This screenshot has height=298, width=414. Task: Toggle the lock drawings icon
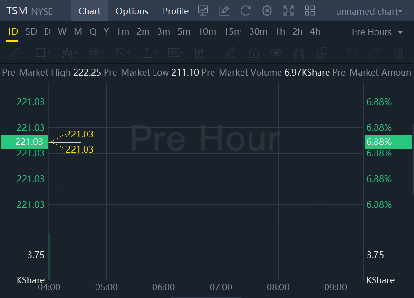(x=253, y=52)
